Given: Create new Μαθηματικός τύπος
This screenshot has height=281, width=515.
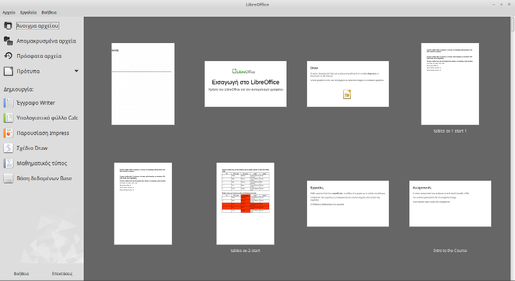Looking at the screenshot, I should point(42,163).
